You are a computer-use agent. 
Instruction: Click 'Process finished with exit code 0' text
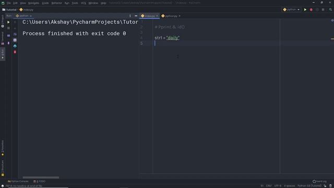(74, 33)
